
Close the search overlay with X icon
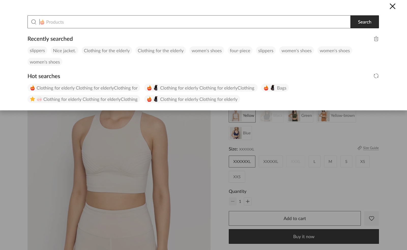click(x=392, y=6)
